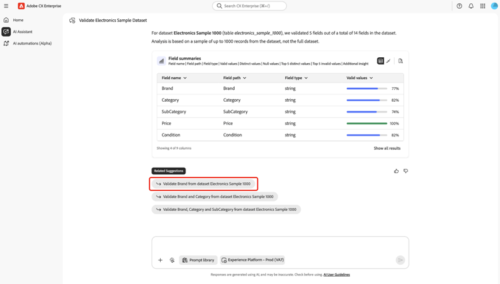
Task: Click the Brand valid values progress bar
Action: [x=367, y=88]
